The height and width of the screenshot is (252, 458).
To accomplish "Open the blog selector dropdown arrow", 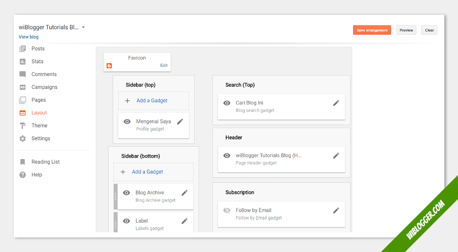I will pos(83,27).
